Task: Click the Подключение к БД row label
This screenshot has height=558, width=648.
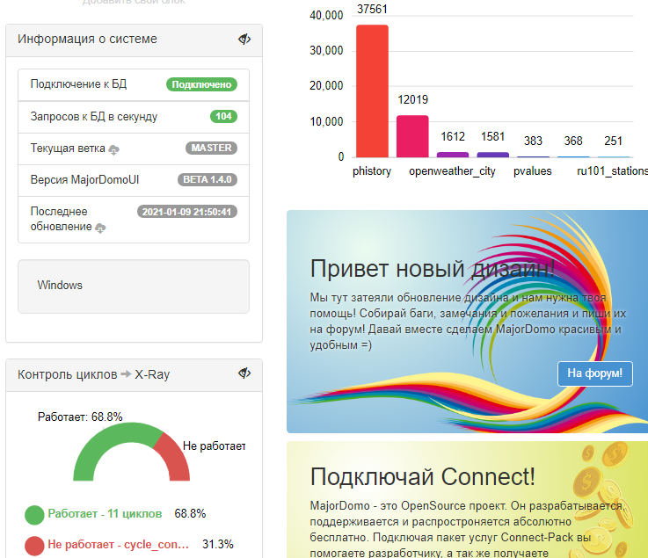Action: (78, 84)
